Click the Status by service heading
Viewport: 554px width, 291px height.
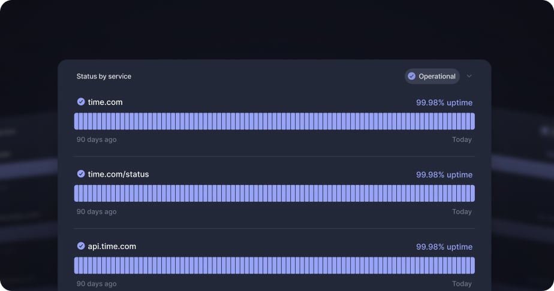click(x=104, y=76)
